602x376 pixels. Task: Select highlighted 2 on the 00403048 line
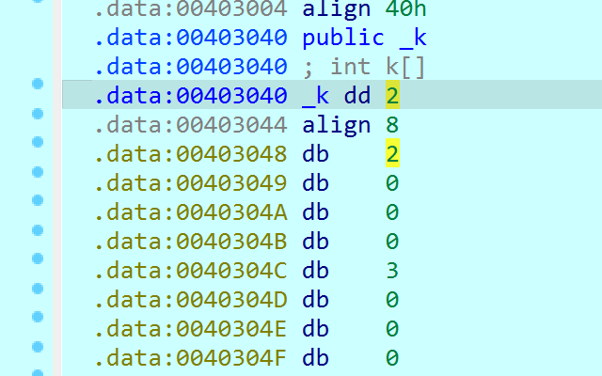[x=392, y=155]
